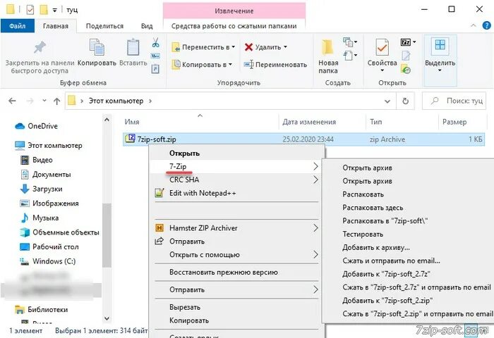Image resolution: width=494 pixels, height=338 pixels.
Task: Click the Pin to Quick Access icon
Action: (40, 47)
